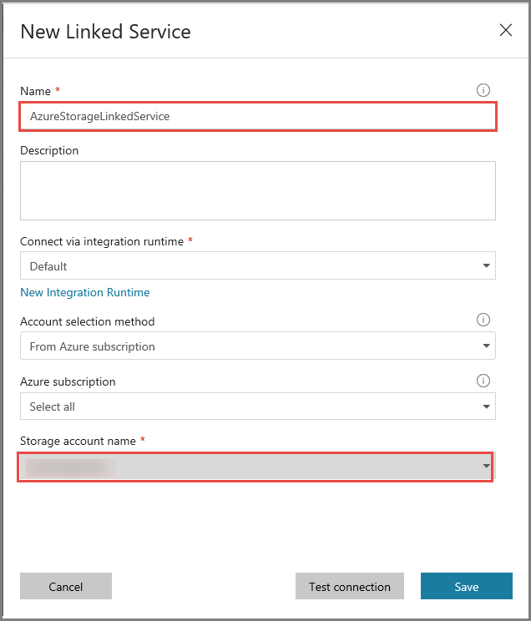The width and height of the screenshot is (531, 621).
Task: Open the dropdown showing From Azure subscription
Action: pos(250,346)
